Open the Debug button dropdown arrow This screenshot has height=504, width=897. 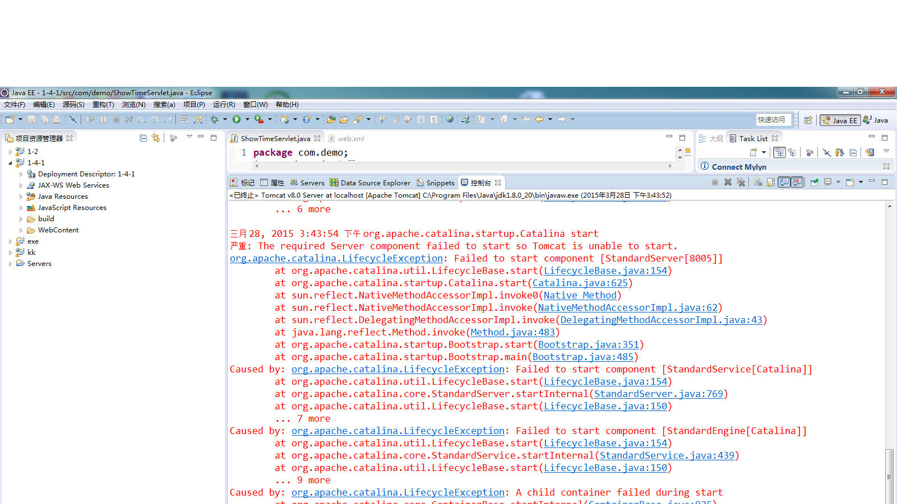[225, 119]
